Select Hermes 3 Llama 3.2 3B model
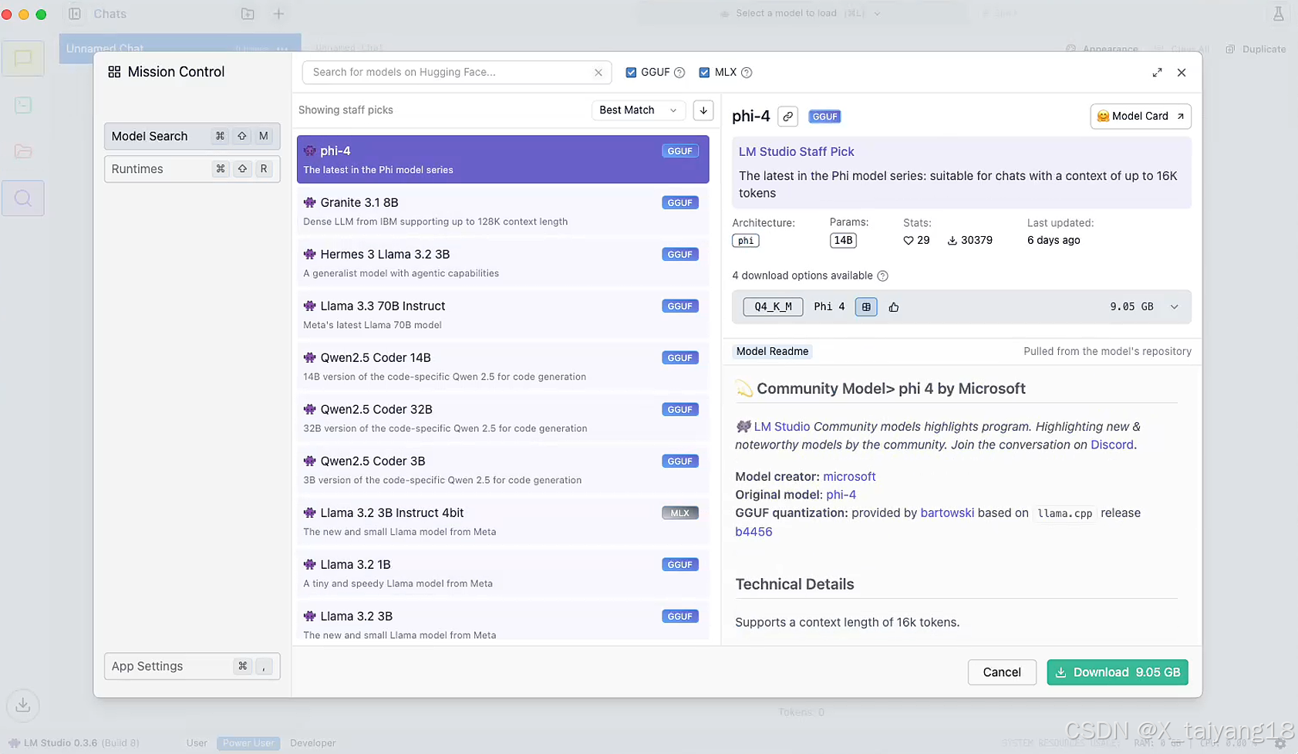 pos(503,262)
